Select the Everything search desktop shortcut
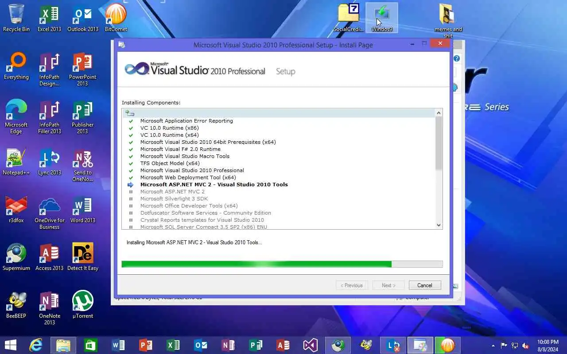Screen dimensions: 567x354 [x=16, y=66]
